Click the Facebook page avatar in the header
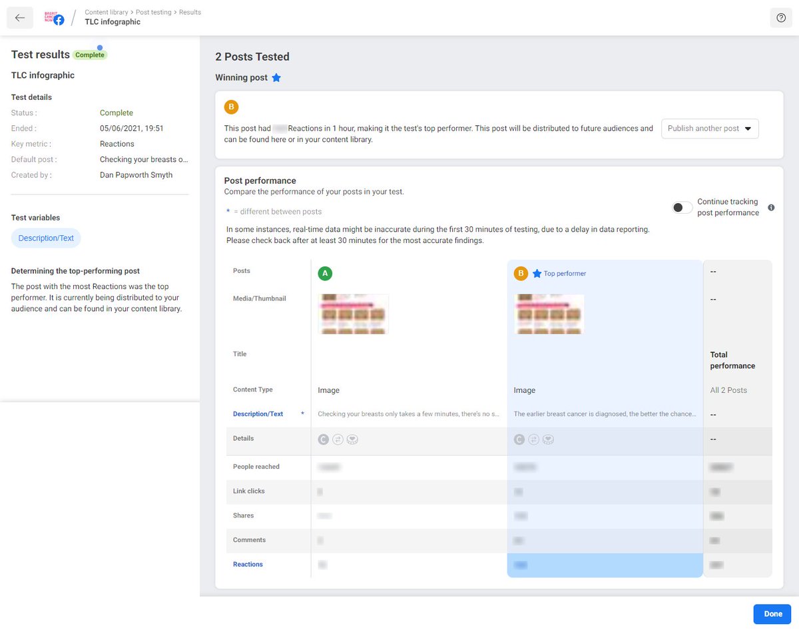Image resolution: width=799 pixels, height=632 pixels. coord(55,17)
